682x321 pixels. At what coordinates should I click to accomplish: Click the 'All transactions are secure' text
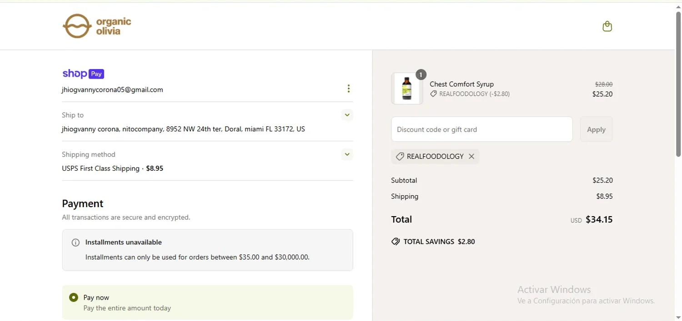[x=126, y=217]
